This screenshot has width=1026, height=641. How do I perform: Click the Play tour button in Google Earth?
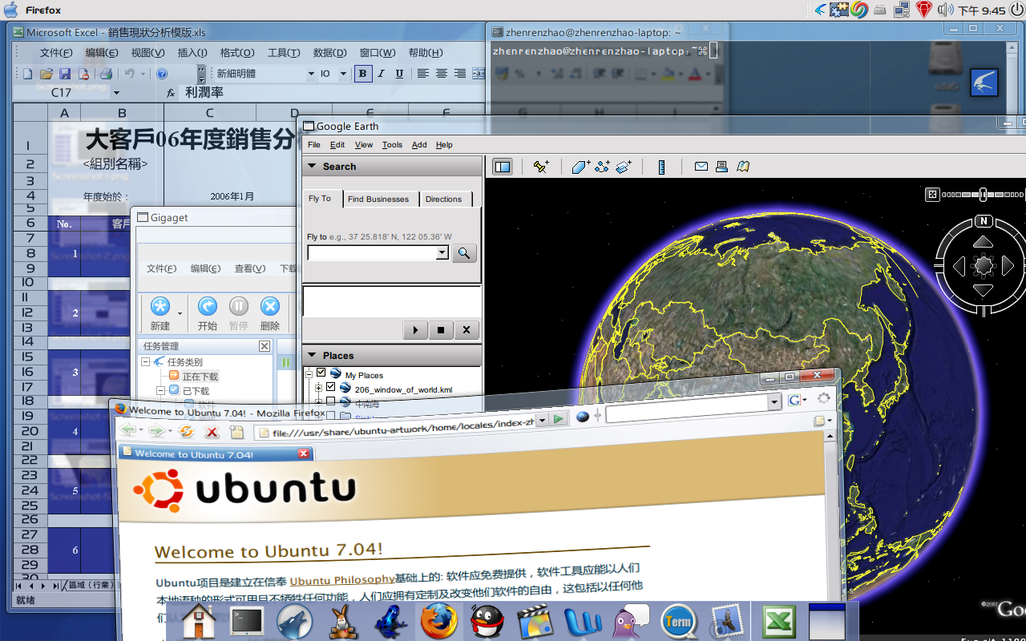[415, 329]
